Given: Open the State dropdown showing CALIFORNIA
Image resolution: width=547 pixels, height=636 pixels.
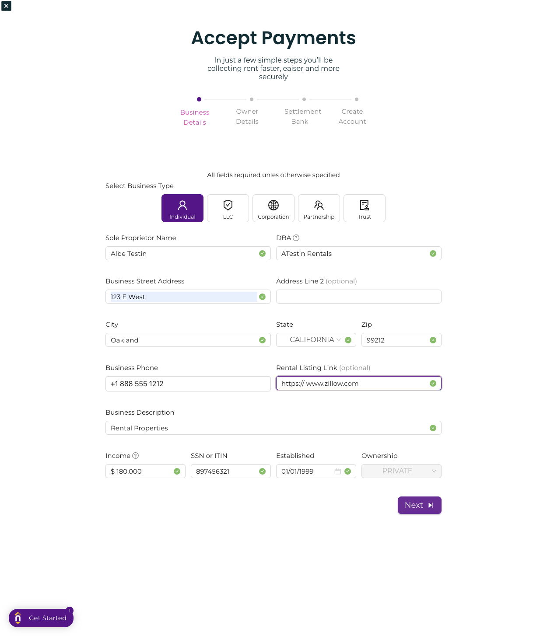Looking at the screenshot, I should click(x=316, y=340).
